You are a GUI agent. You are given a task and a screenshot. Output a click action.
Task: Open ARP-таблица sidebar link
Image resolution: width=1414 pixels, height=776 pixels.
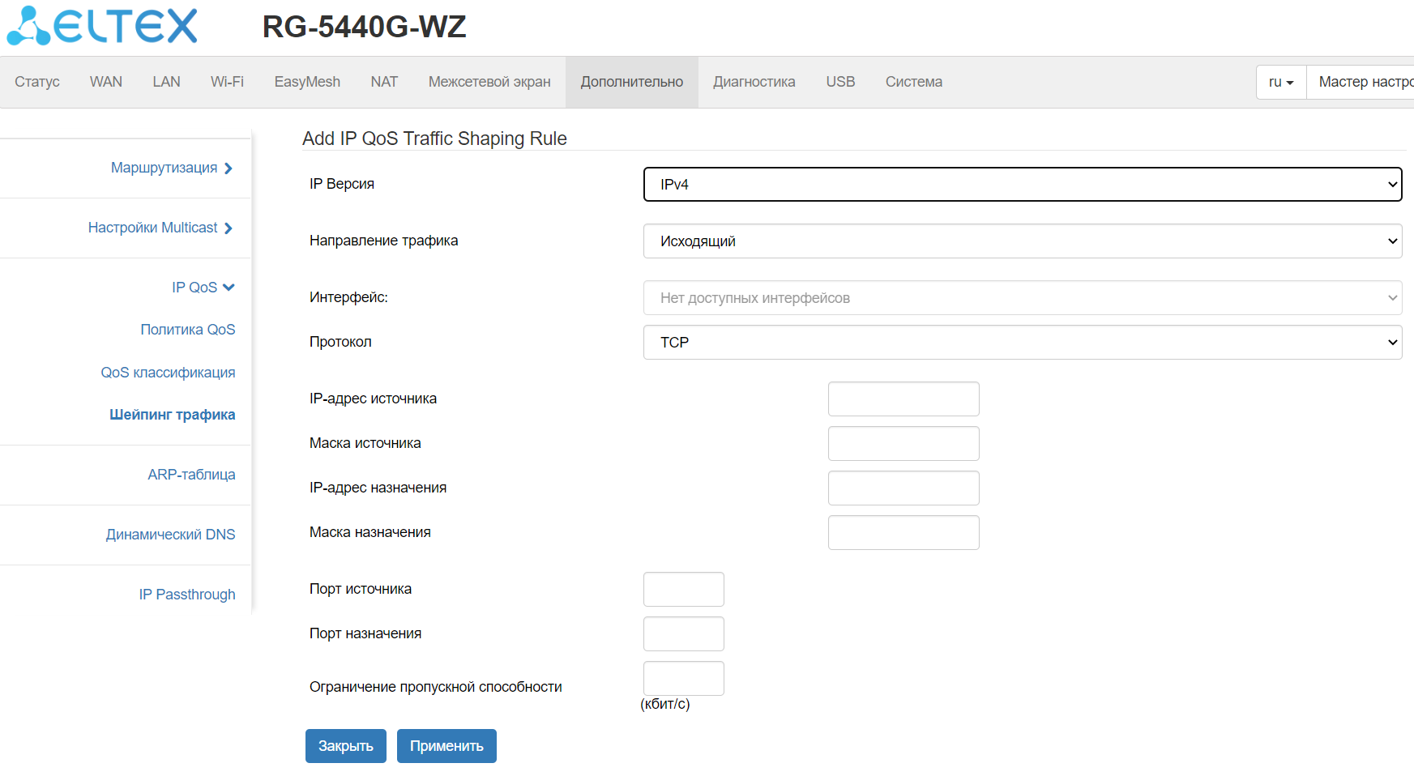(x=191, y=475)
